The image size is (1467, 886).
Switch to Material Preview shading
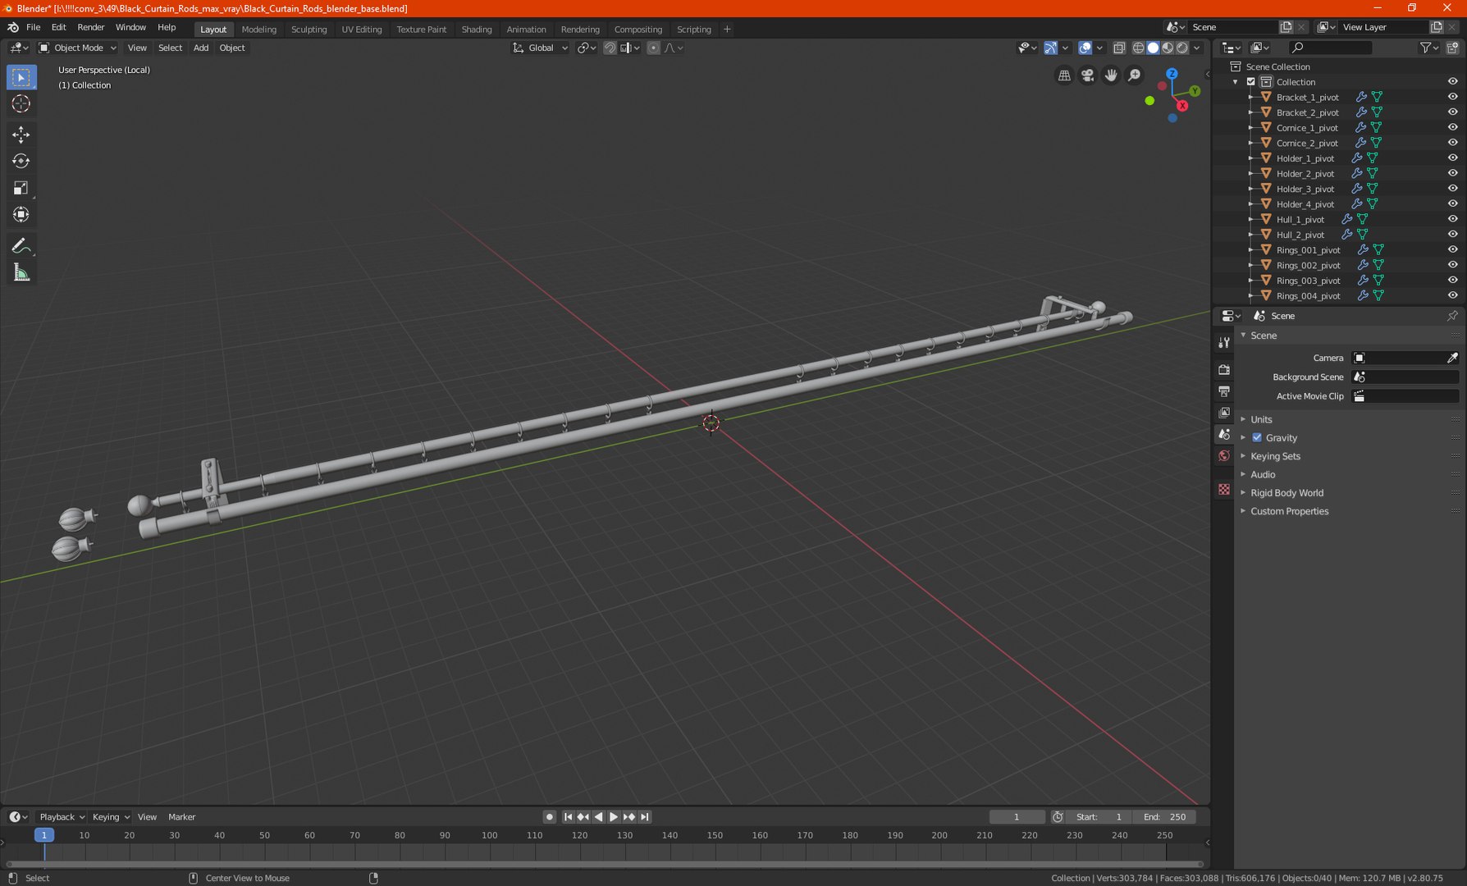[x=1168, y=48]
